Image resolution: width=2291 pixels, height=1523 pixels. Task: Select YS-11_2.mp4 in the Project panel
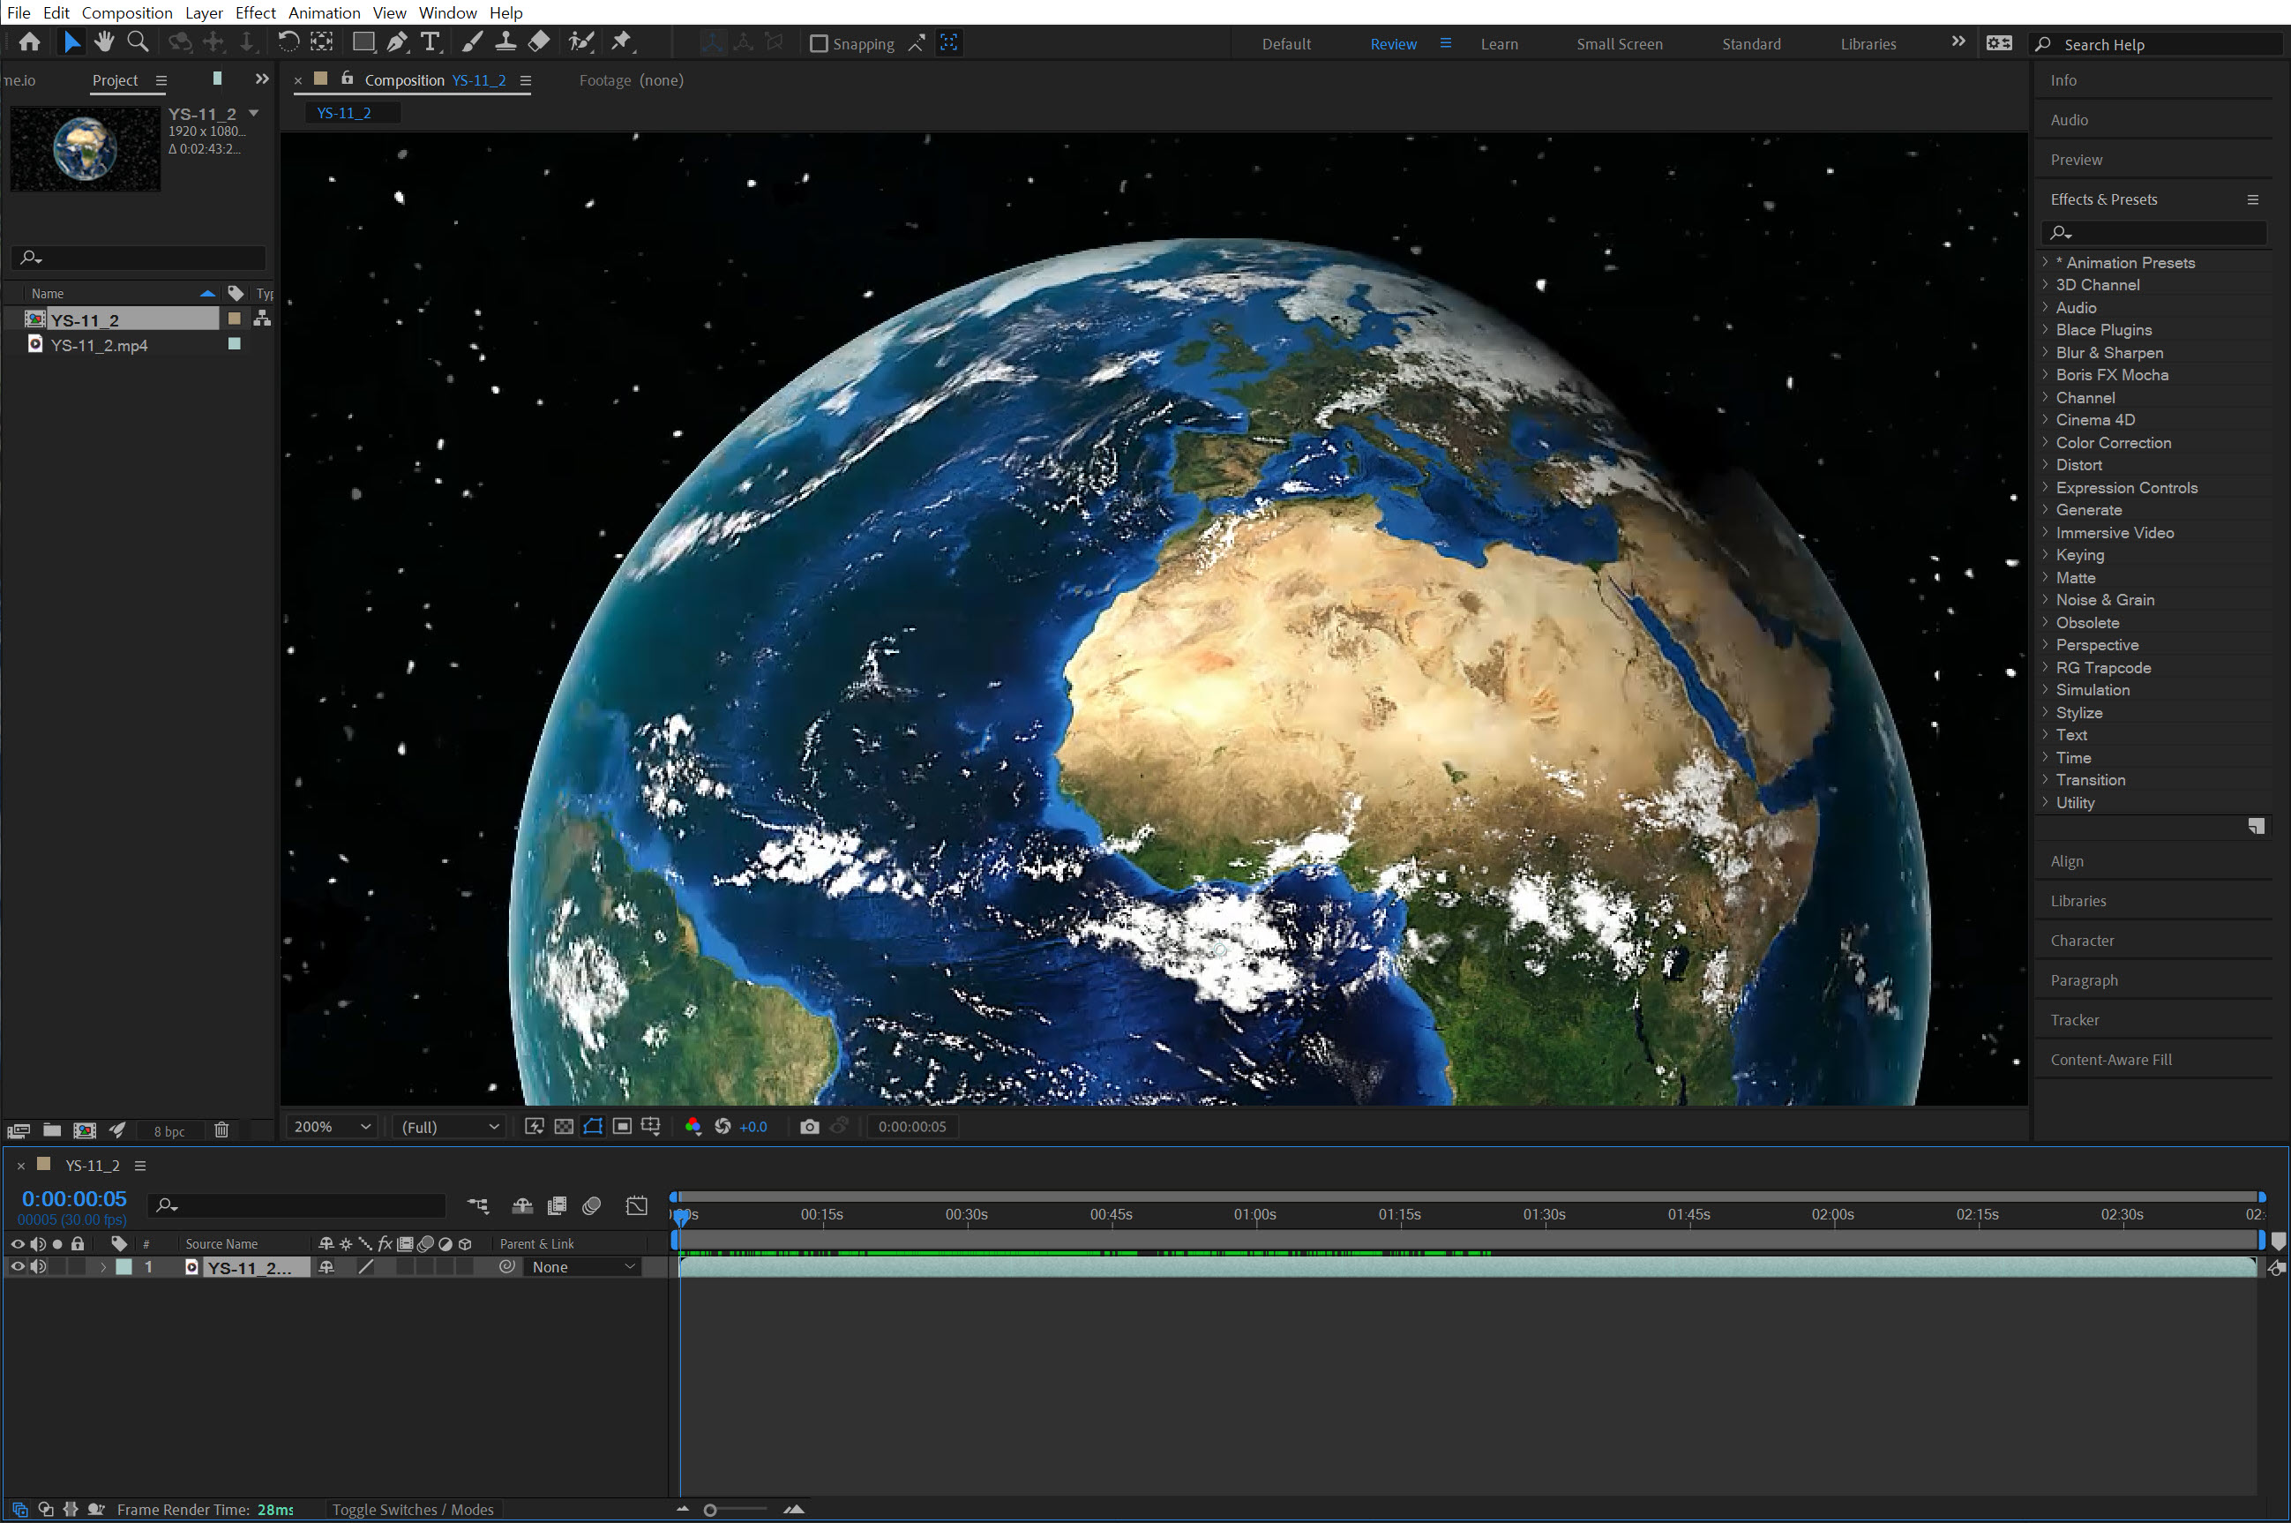pyautogui.click(x=99, y=345)
